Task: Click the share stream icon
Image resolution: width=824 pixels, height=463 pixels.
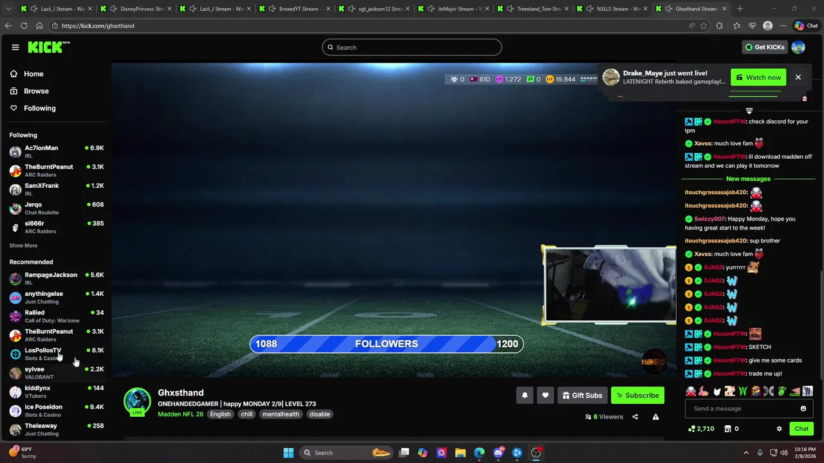Action: [x=635, y=417]
